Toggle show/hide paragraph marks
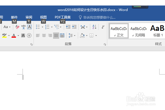This screenshot has height=110, width=165. pyautogui.click(x=103, y=27)
